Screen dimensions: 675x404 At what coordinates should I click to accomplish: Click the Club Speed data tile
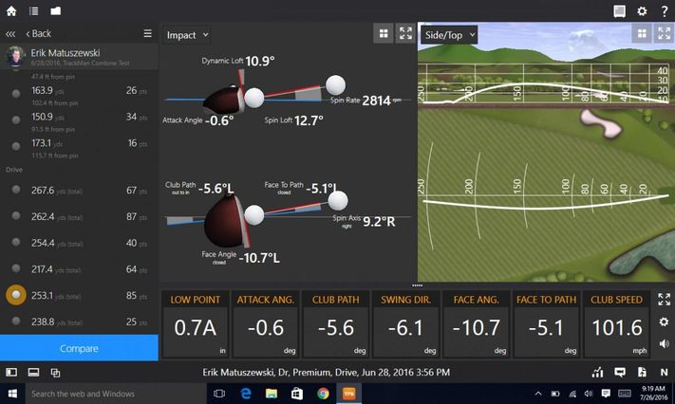(616, 325)
